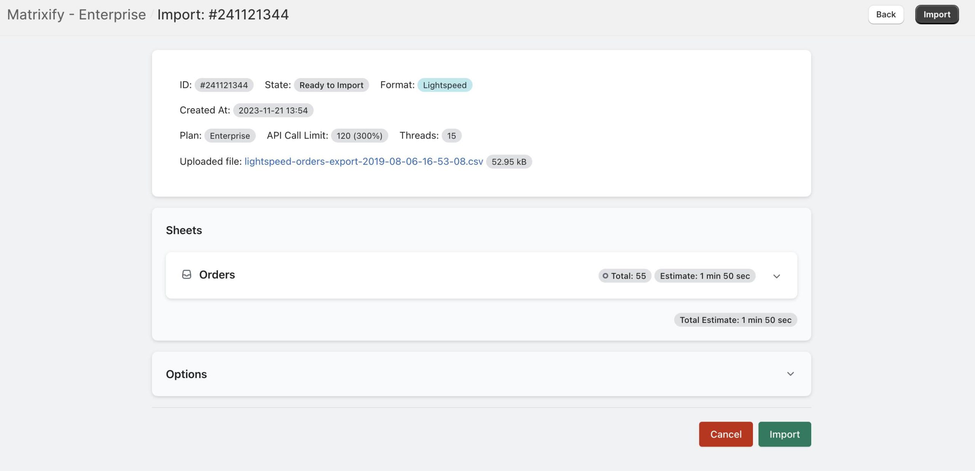975x471 pixels.
Task: Click the Orders sheet title
Action: 217,275
